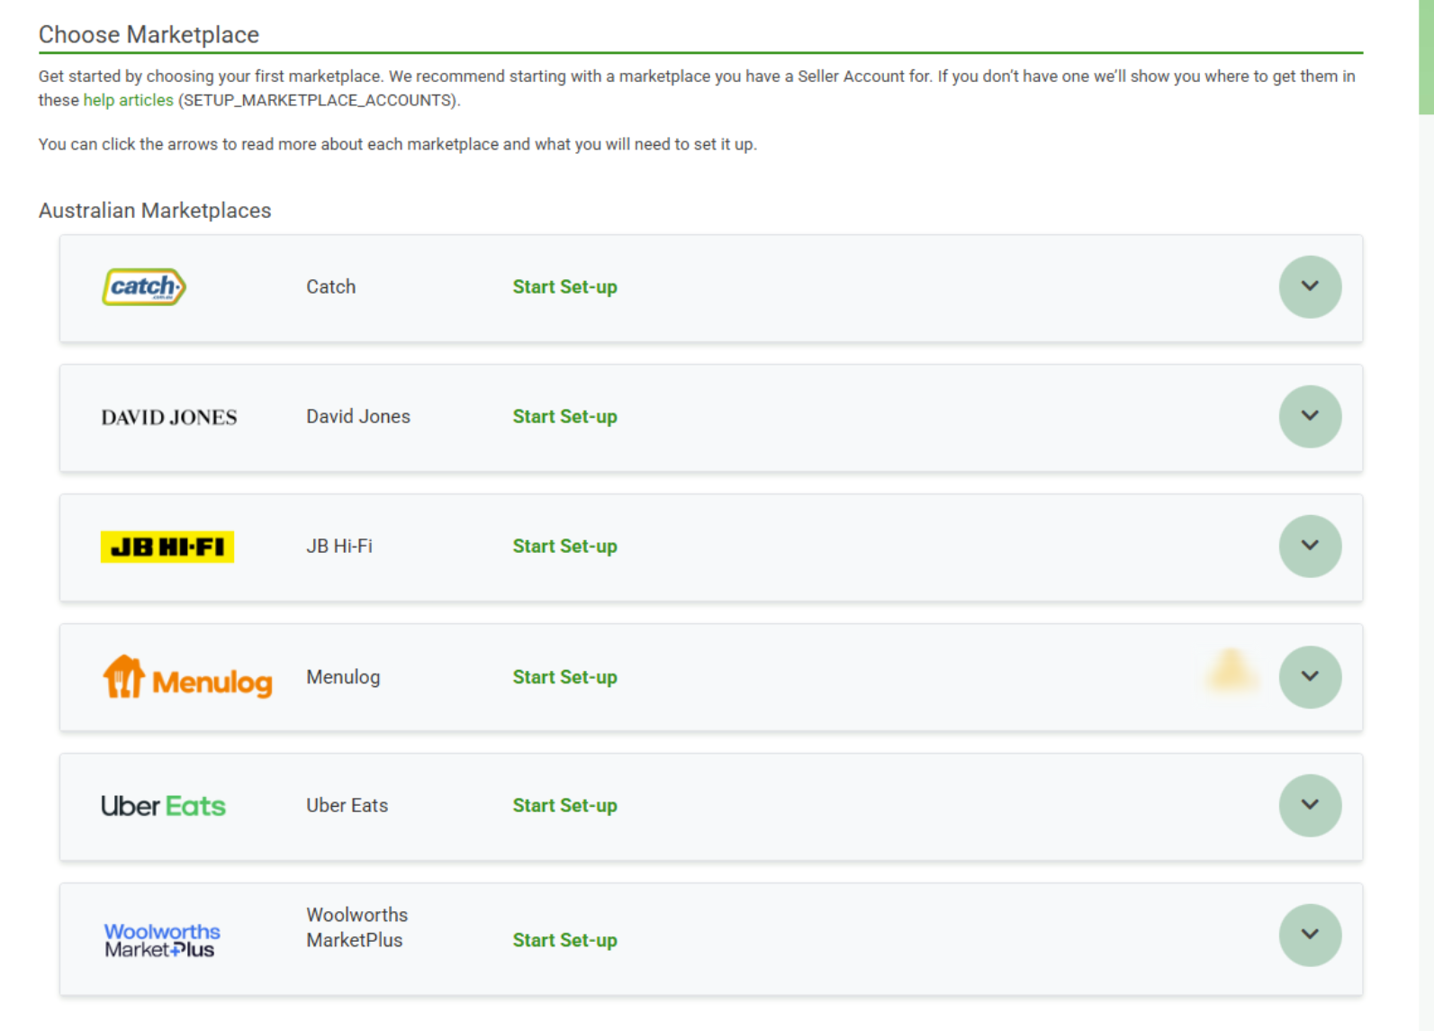Viewport: 1434px width, 1031px height.
Task: Select the Catch marketplace name text
Action: [x=330, y=286]
